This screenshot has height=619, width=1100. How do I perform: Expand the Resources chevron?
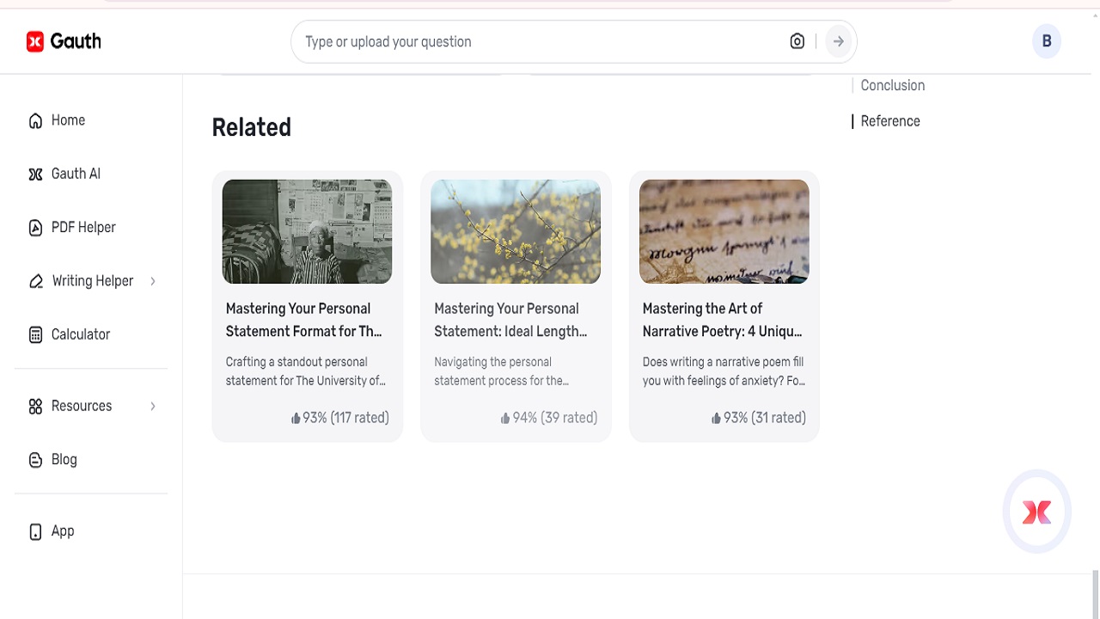[x=153, y=406]
